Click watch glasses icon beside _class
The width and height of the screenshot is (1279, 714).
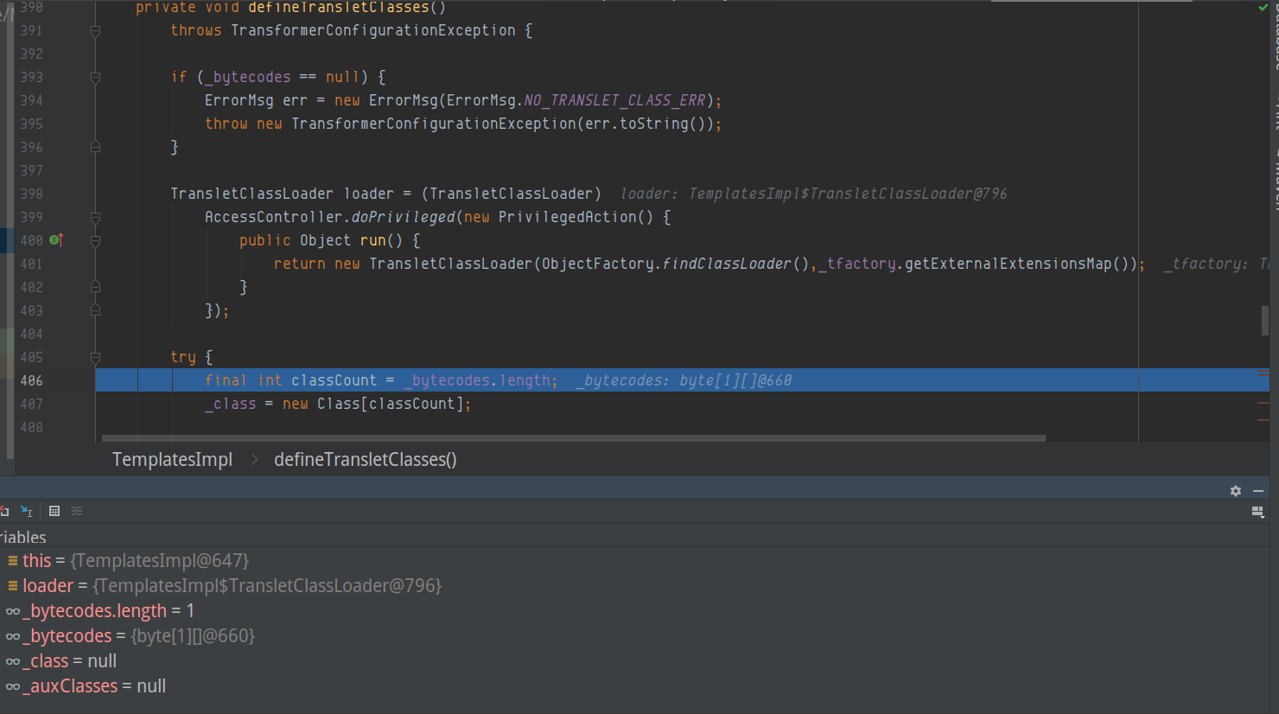(13, 661)
